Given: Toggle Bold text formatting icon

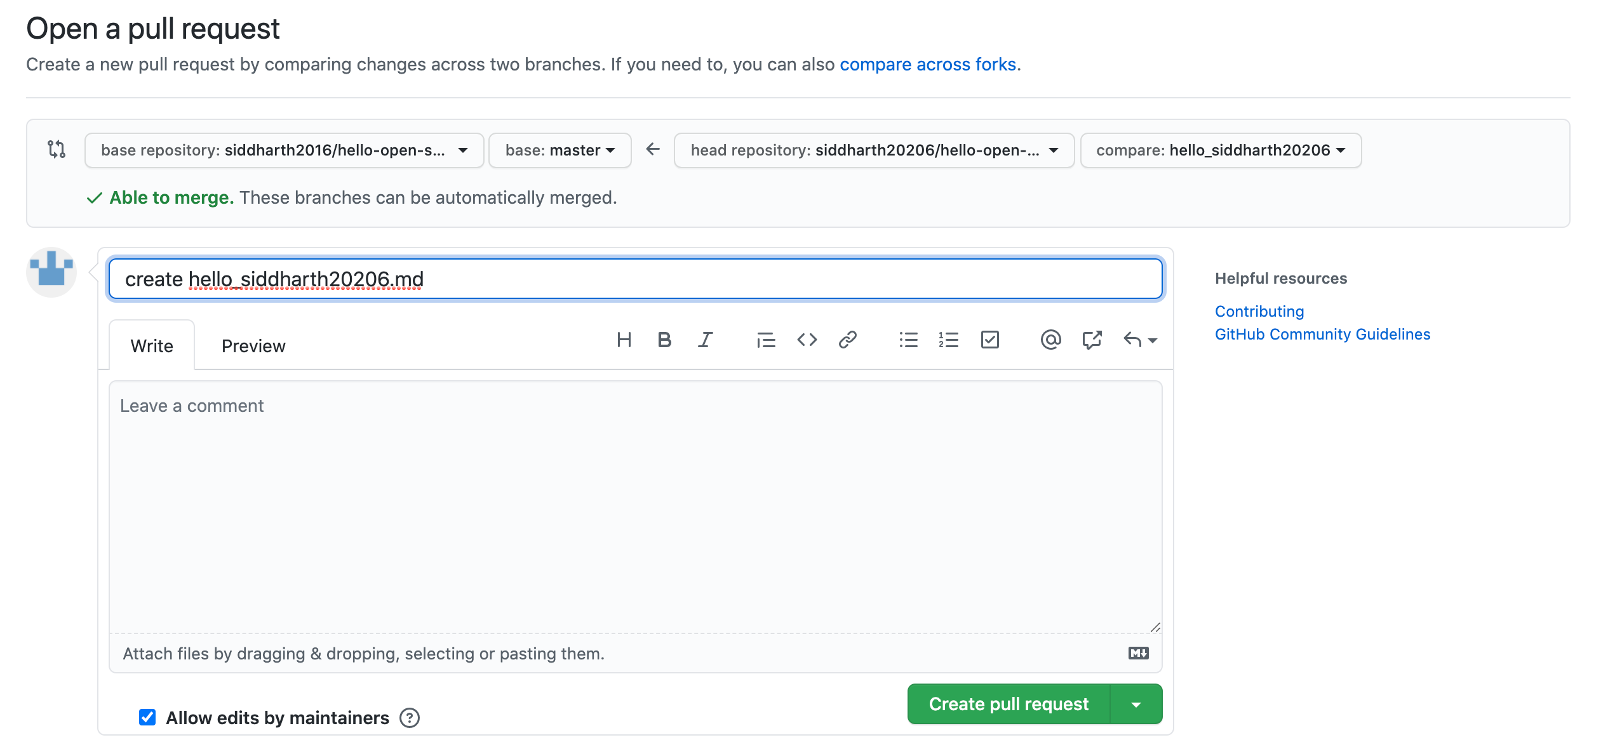Looking at the screenshot, I should [664, 340].
